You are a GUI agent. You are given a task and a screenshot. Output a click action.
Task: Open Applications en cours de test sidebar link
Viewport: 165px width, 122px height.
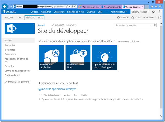[16, 60]
